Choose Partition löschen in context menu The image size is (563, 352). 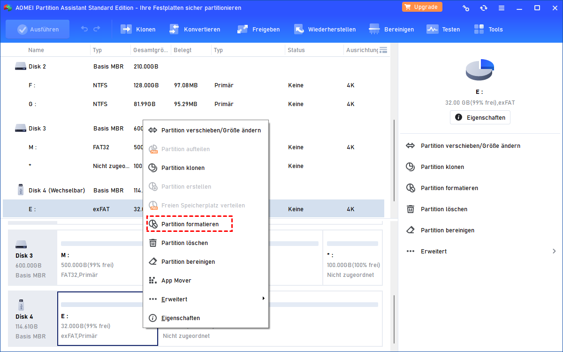point(205,243)
